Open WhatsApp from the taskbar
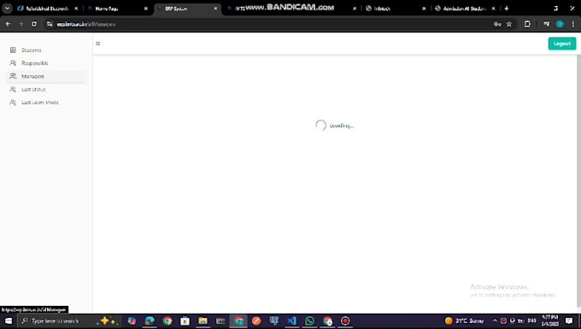 [309, 320]
